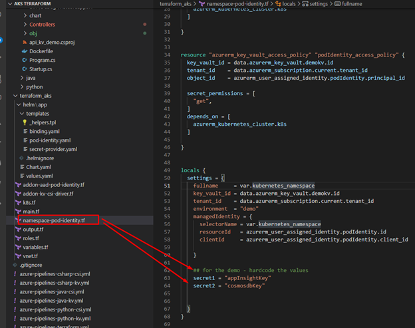Click the Terraform icon in the breadcrumb
Screen dimensions: 415x328
point(202,4)
